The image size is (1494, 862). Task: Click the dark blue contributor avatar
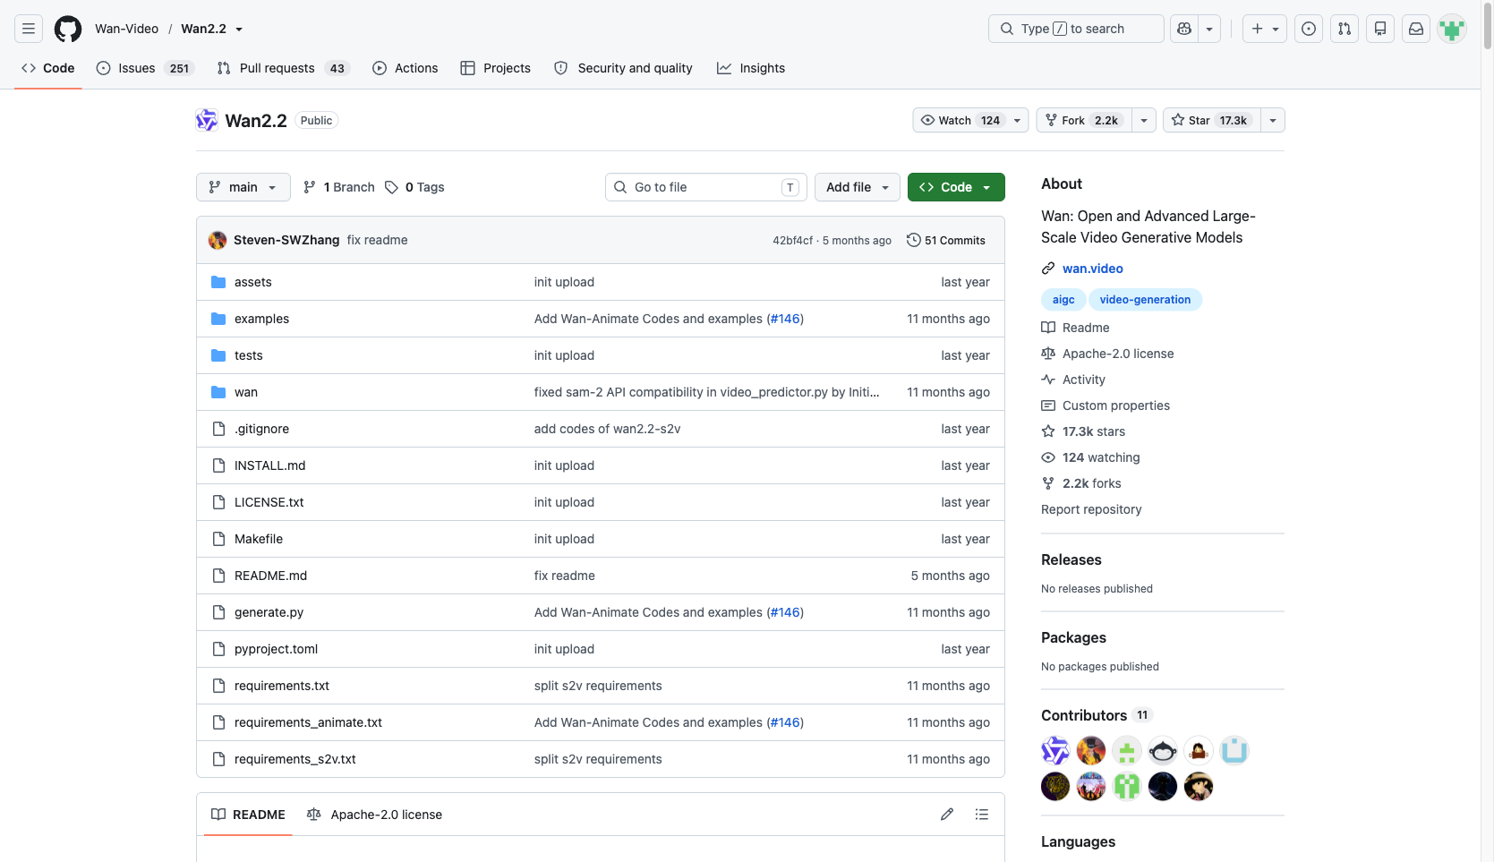click(1163, 787)
